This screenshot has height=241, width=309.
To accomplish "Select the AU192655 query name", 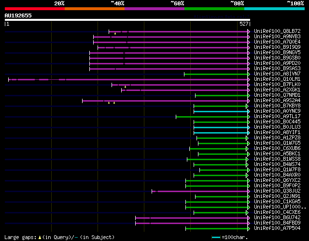I will click(18, 15).
